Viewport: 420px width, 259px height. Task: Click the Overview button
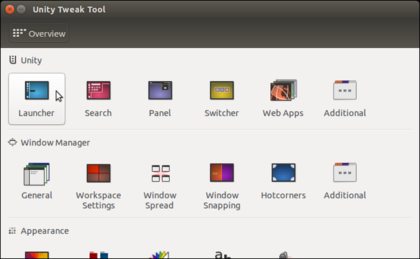(39, 33)
